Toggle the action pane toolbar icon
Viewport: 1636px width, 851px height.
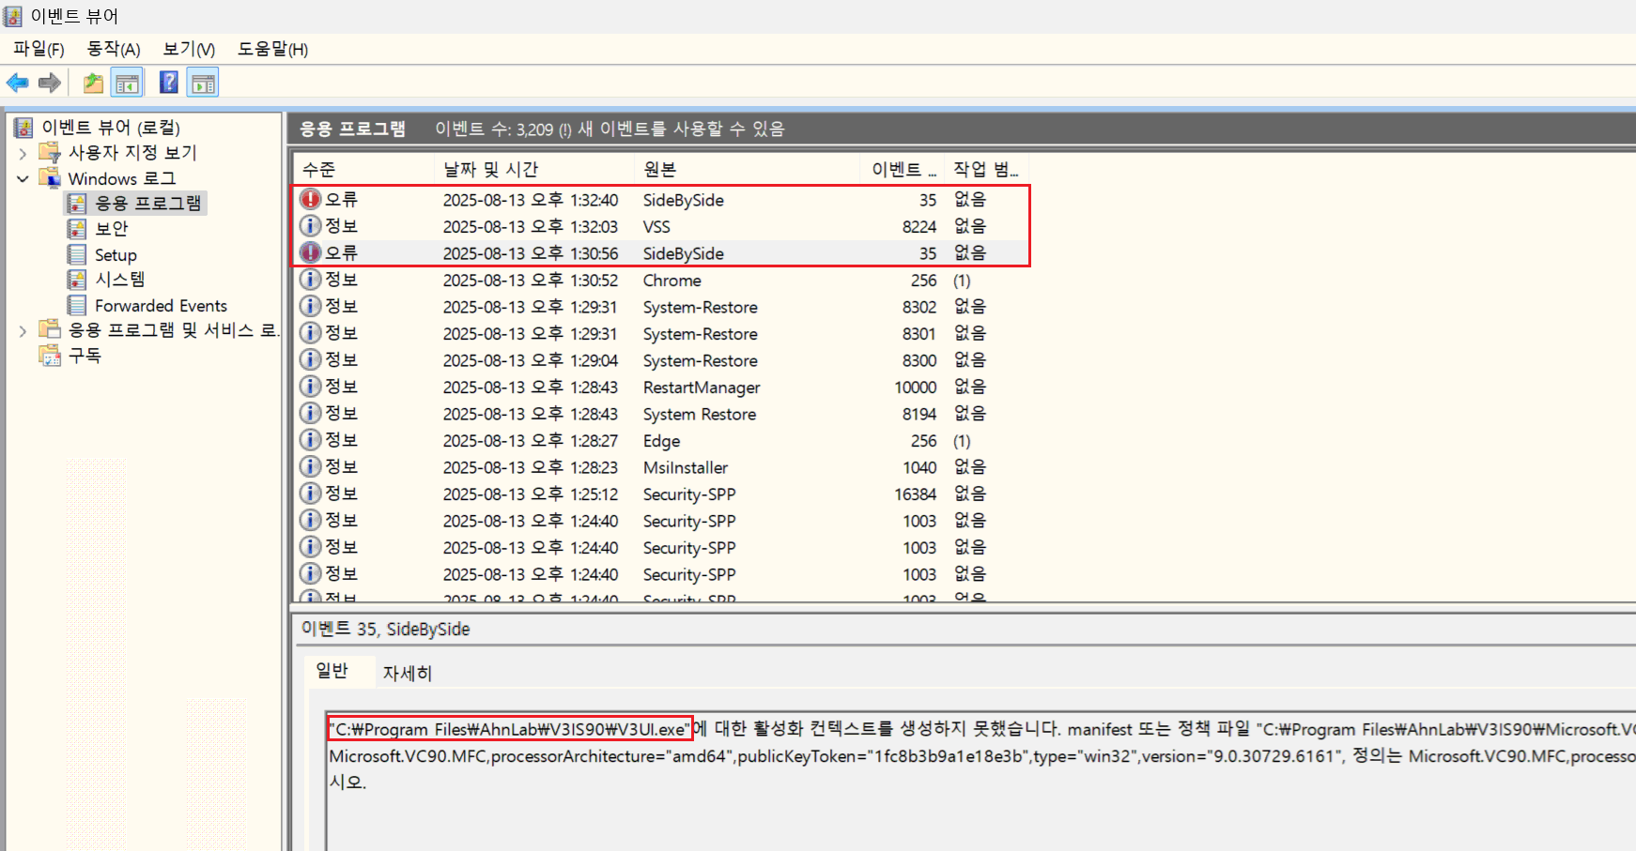click(203, 83)
